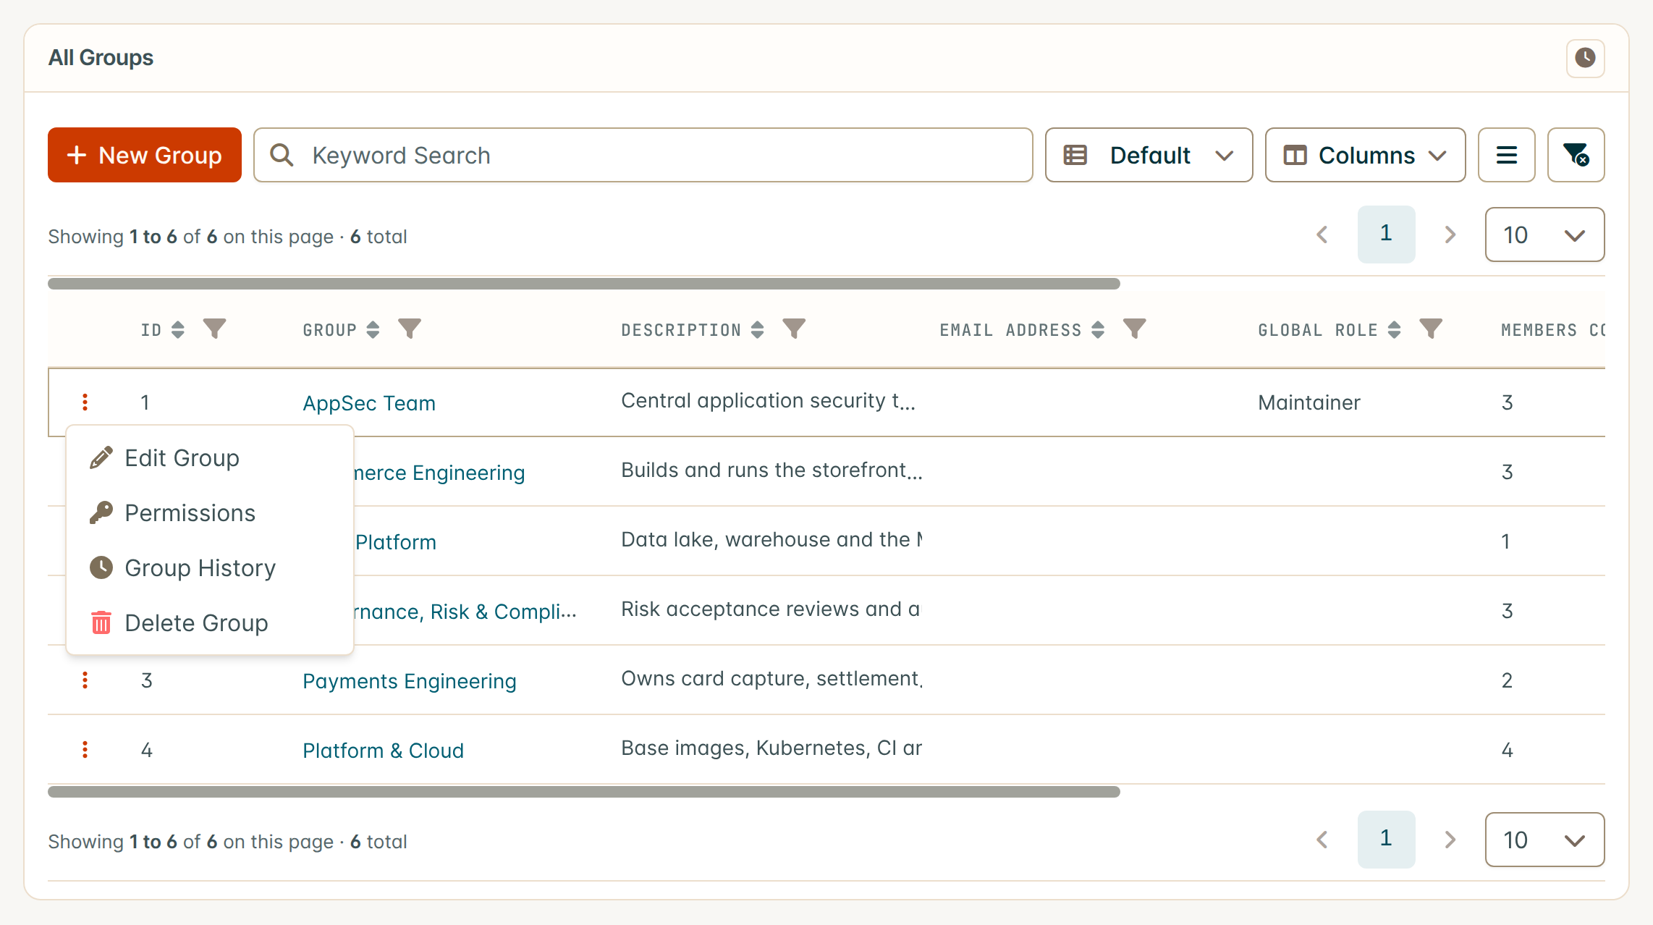
Task: Open the Platform & Cloud group link
Action: [383, 751]
